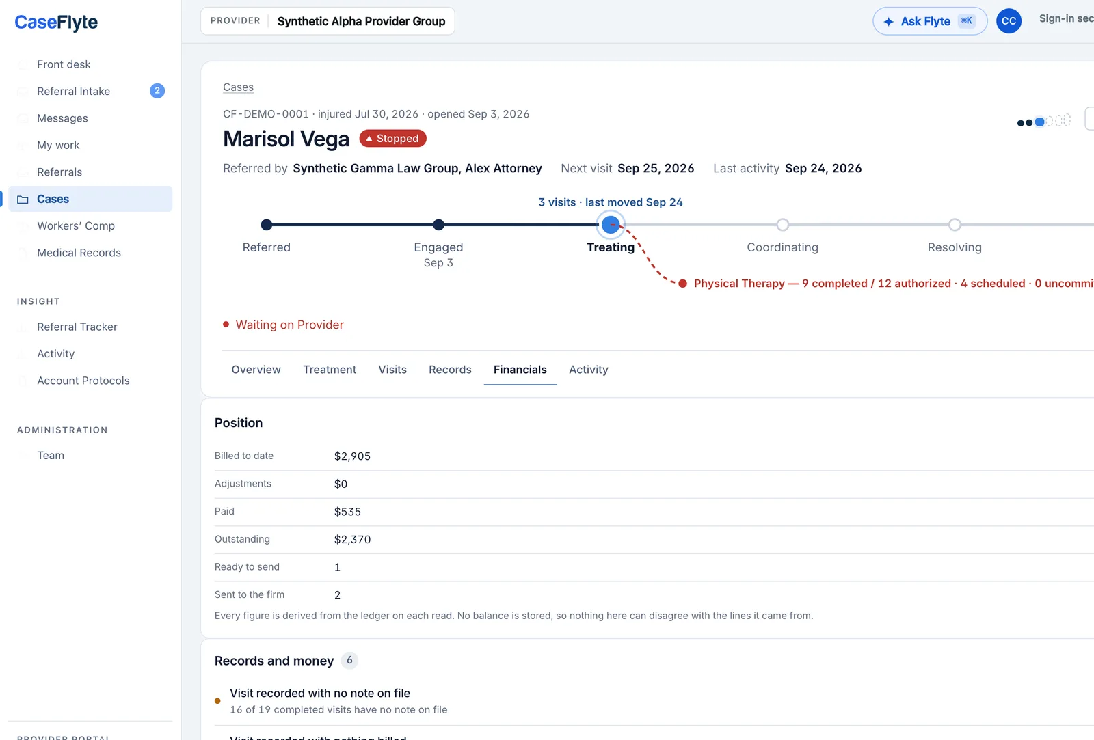Click the CaseFlyte logo

coord(56,23)
